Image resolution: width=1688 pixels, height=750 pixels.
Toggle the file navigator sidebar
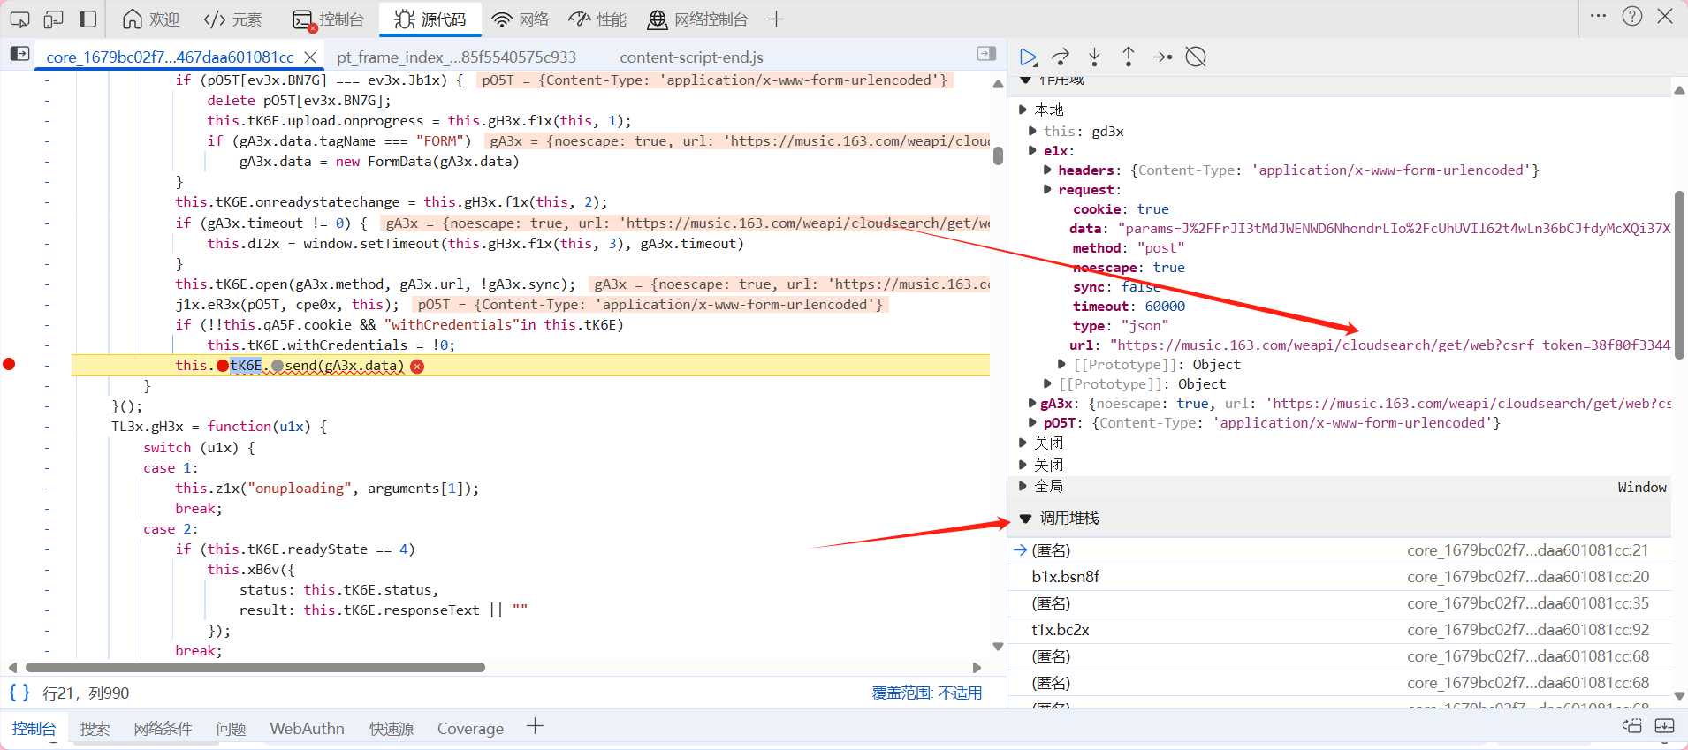(x=19, y=54)
